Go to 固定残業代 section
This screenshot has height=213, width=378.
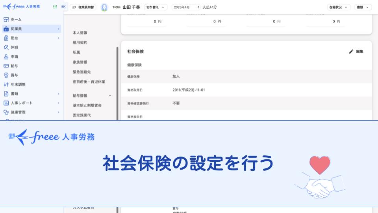[82, 115]
